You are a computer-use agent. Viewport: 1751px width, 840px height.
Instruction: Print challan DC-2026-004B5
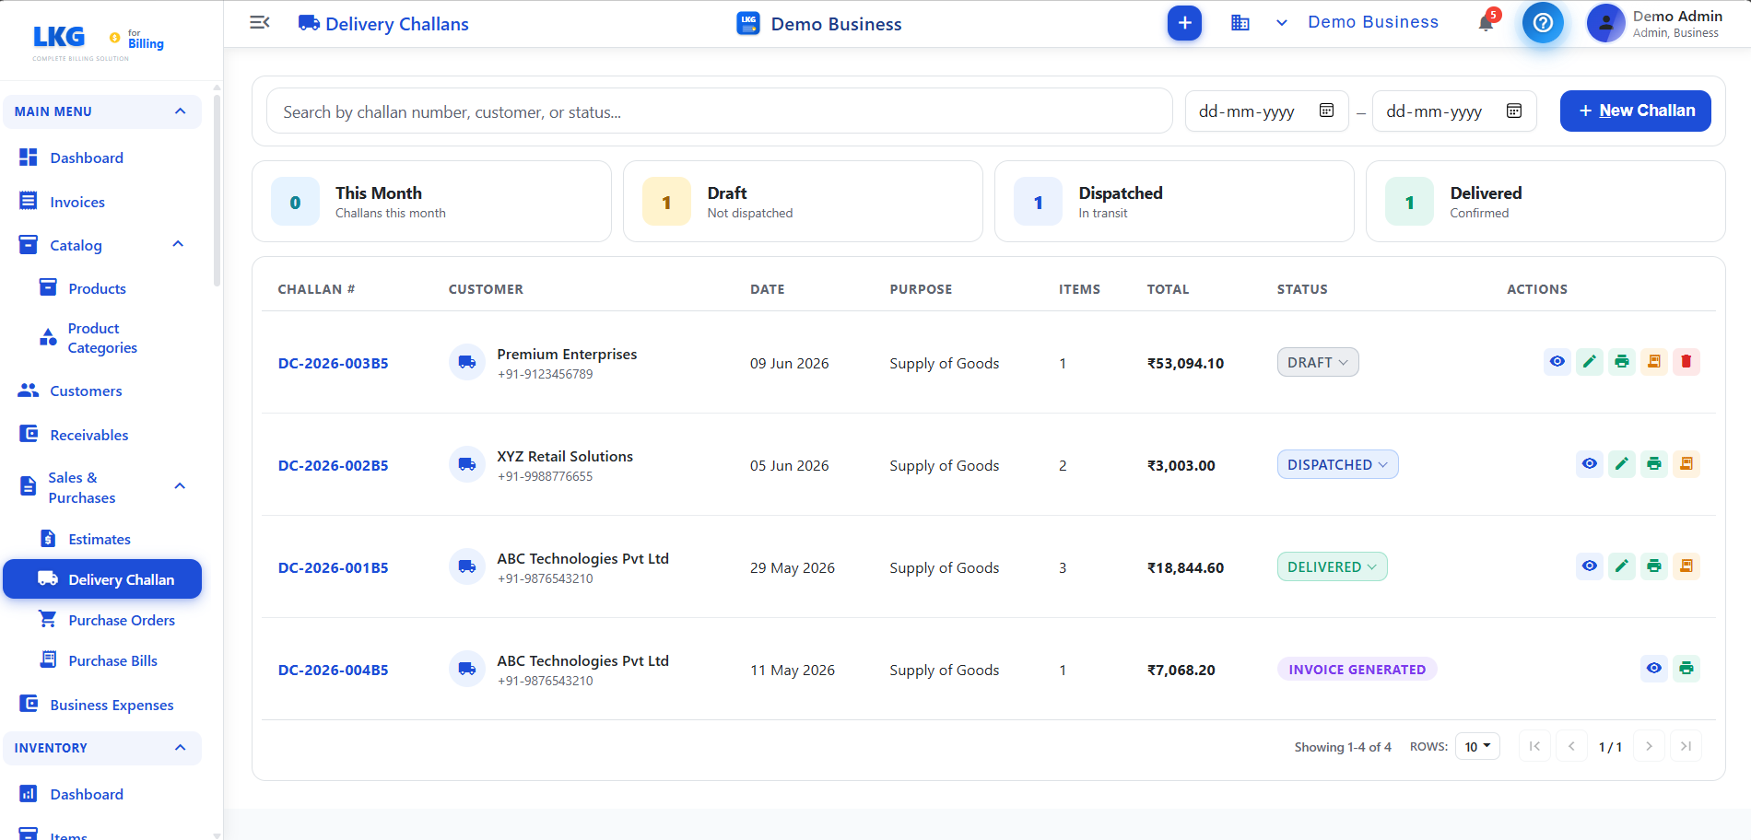point(1686,669)
